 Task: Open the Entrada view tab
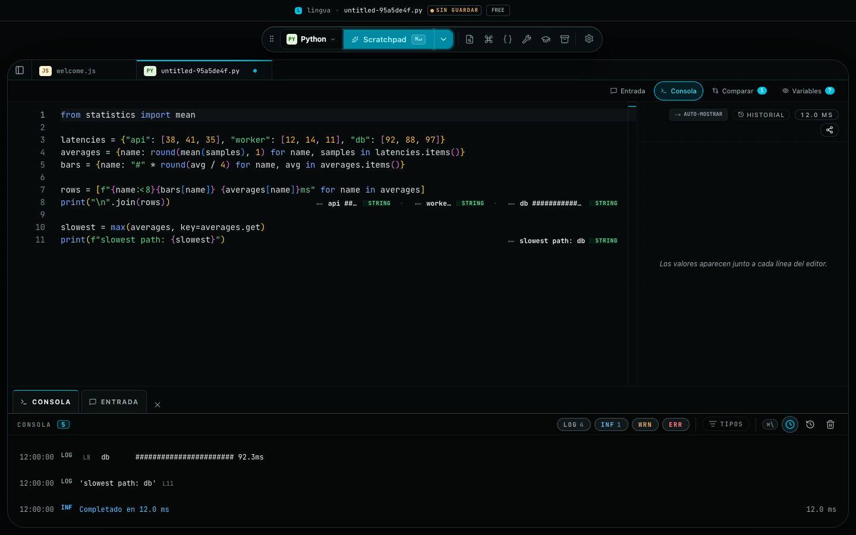[628, 91]
